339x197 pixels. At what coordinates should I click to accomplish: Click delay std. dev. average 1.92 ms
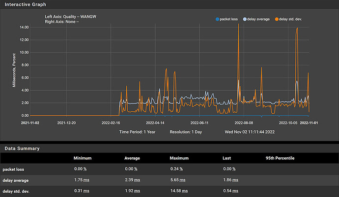tap(133, 191)
